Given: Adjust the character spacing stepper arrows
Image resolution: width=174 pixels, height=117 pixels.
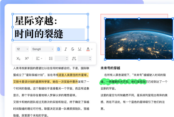Looking at the screenshot, I should [90, 58].
